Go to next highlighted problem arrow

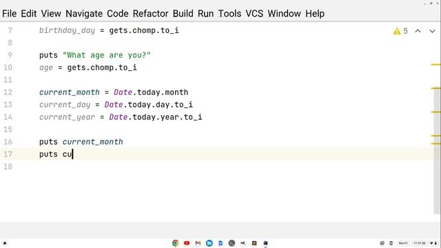tap(432, 31)
